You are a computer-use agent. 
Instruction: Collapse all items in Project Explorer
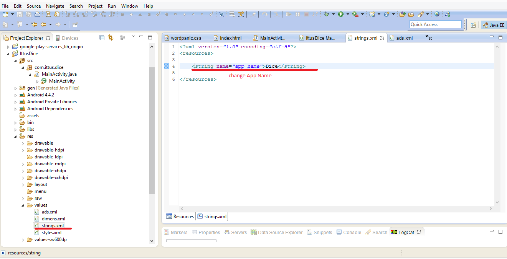pyautogui.click(x=101, y=37)
